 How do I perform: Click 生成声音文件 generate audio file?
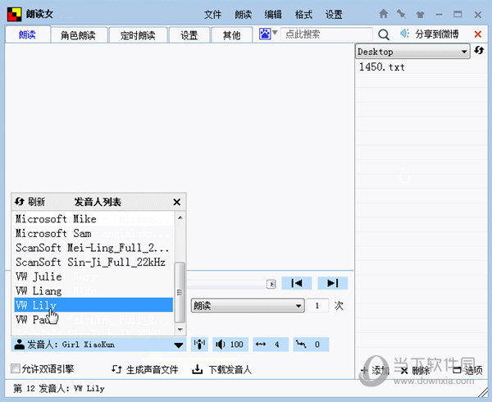click(145, 369)
